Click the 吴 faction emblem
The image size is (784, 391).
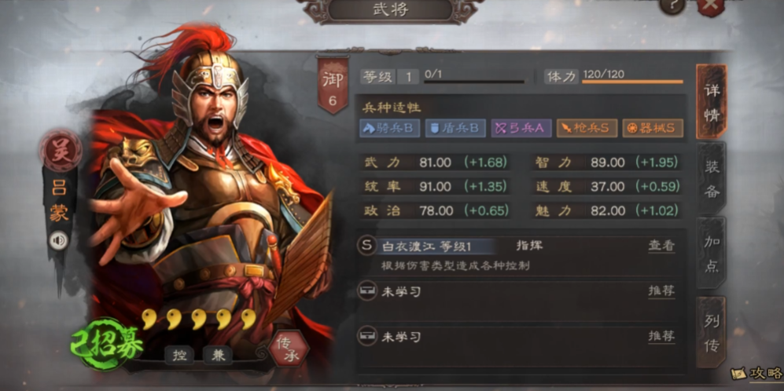point(60,149)
